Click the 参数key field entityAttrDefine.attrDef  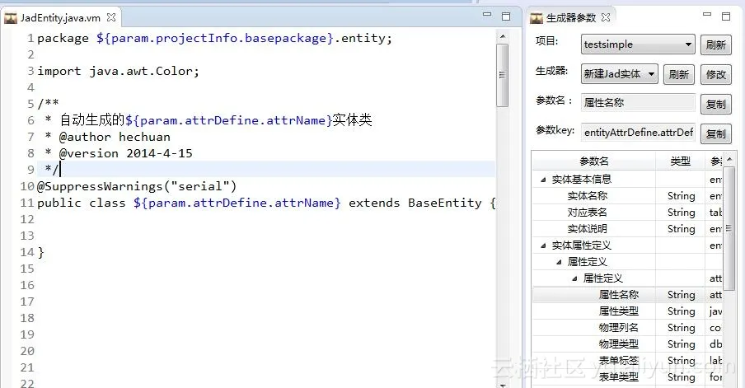point(638,133)
